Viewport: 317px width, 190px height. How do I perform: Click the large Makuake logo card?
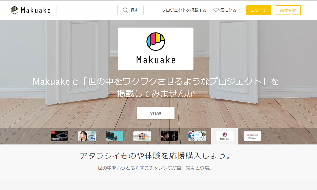tap(156, 49)
